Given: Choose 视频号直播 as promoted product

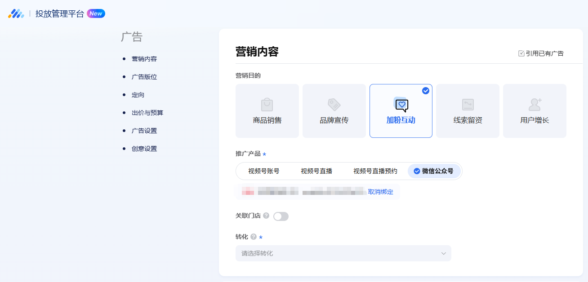Looking at the screenshot, I should (316, 171).
